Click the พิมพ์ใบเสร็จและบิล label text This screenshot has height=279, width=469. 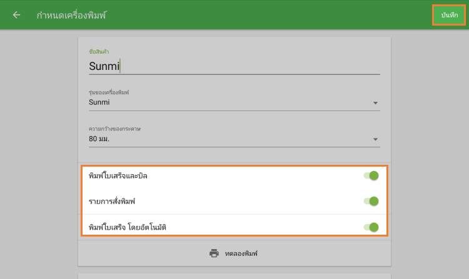(118, 176)
